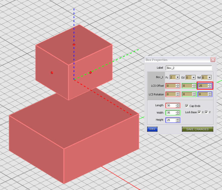
Task: Click the red LCS Rotation X field
Action: pos(171,94)
